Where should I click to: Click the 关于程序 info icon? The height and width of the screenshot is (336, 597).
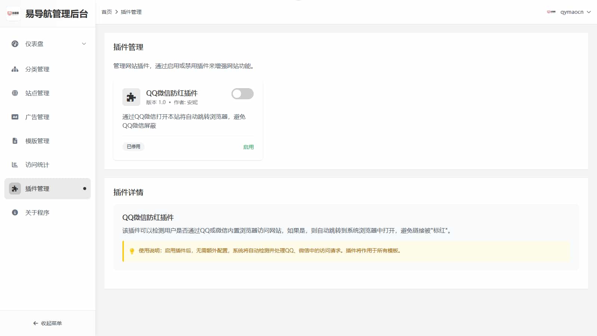(x=15, y=212)
